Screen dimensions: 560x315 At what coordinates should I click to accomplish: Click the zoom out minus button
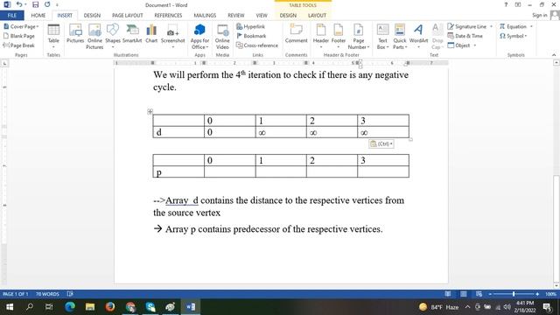[490, 294]
